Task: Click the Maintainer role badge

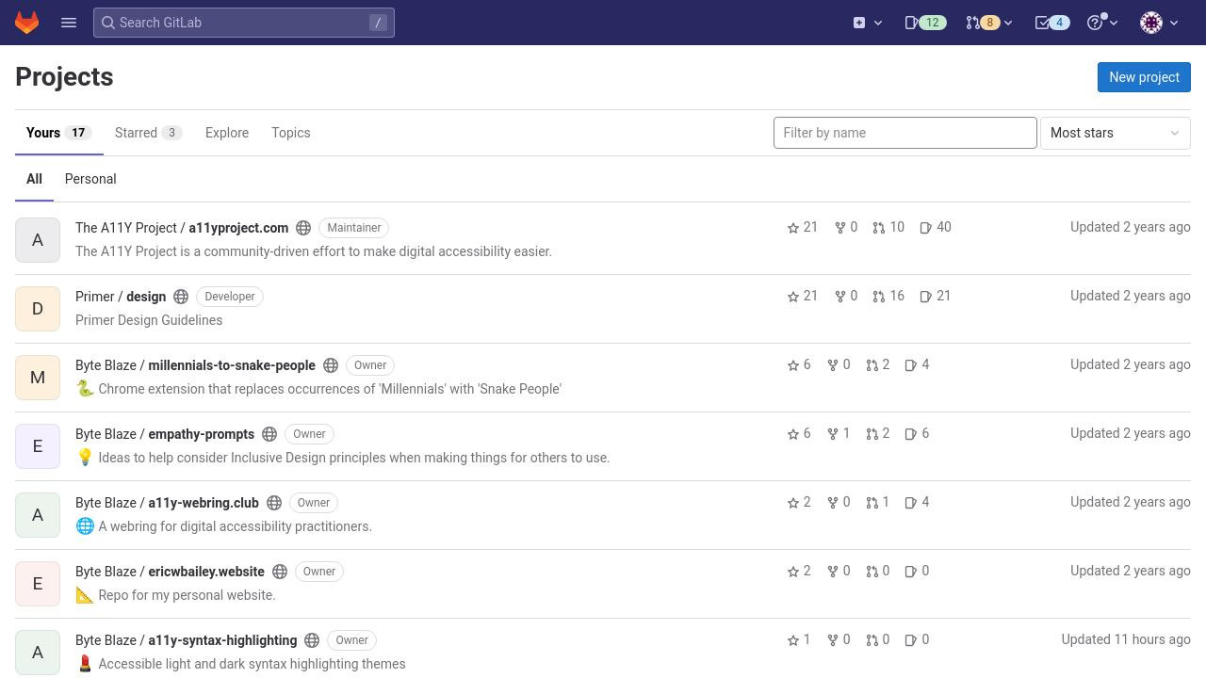Action: [354, 228]
